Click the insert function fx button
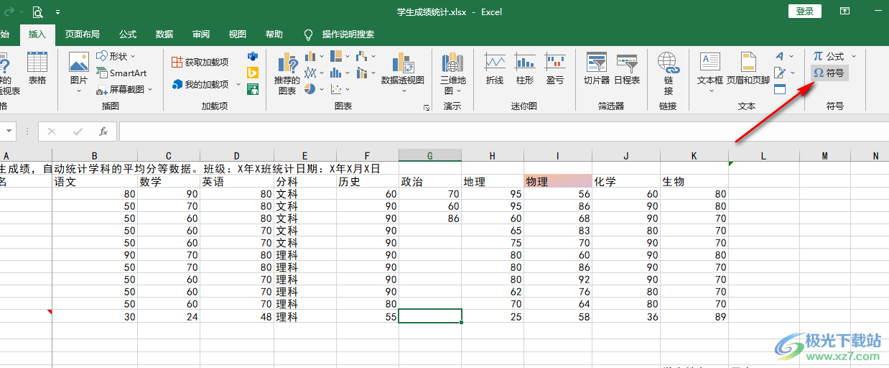The image size is (889, 368). coord(103,132)
